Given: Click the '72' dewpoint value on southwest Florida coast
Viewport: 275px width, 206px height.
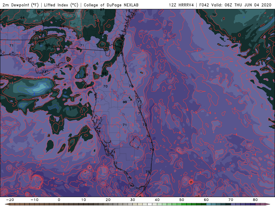Looking at the screenshot, I should (115, 163).
